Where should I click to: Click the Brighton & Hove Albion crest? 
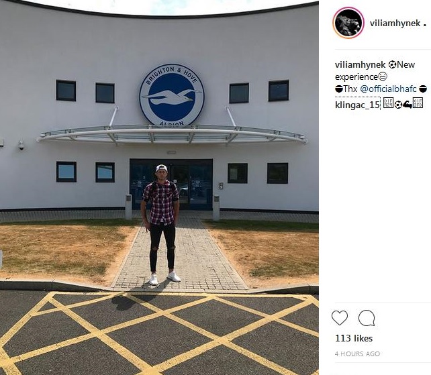click(x=172, y=95)
